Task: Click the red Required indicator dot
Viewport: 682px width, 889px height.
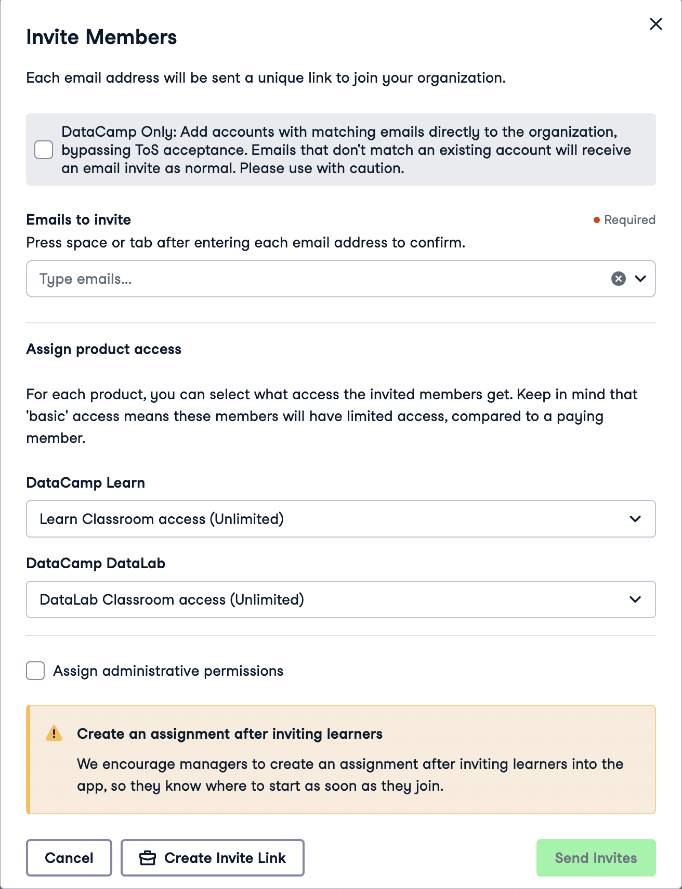Action: [x=597, y=220]
